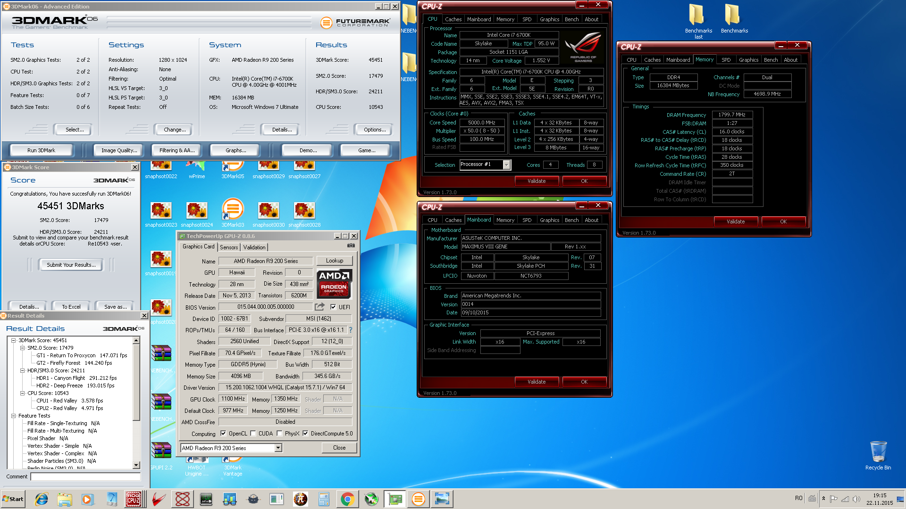This screenshot has height=509, width=906.
Task: Open the ROG CPU-Z taskbar icon
Action: pos(133,499)
